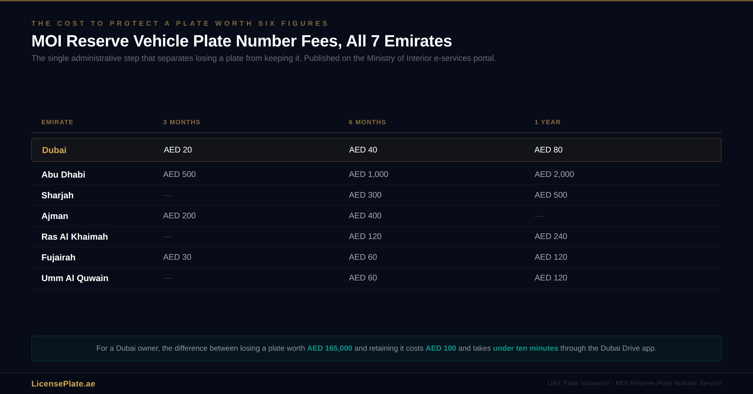Click the 6 MONTHS column header
753x394 pixels.
coord(367,122)
